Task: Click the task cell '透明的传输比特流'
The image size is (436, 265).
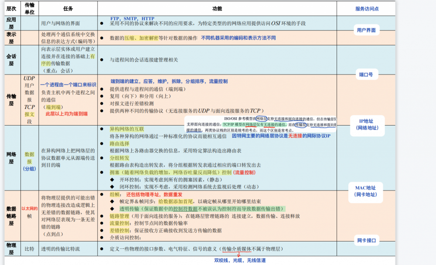Action: [x=60, y=249]
